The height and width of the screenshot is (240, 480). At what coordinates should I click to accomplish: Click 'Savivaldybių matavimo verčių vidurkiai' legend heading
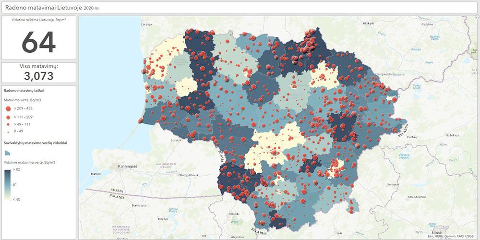[x=35, y=143]
